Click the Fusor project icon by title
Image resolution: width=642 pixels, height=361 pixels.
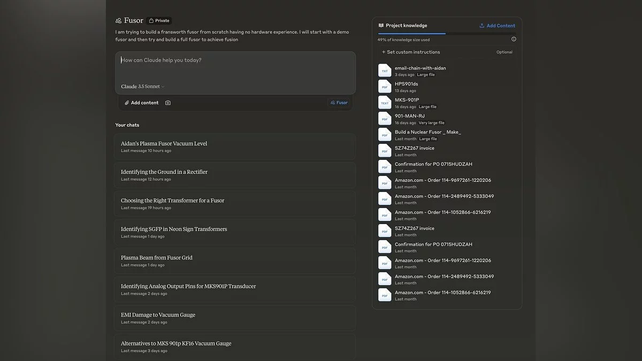pos(118,21)
